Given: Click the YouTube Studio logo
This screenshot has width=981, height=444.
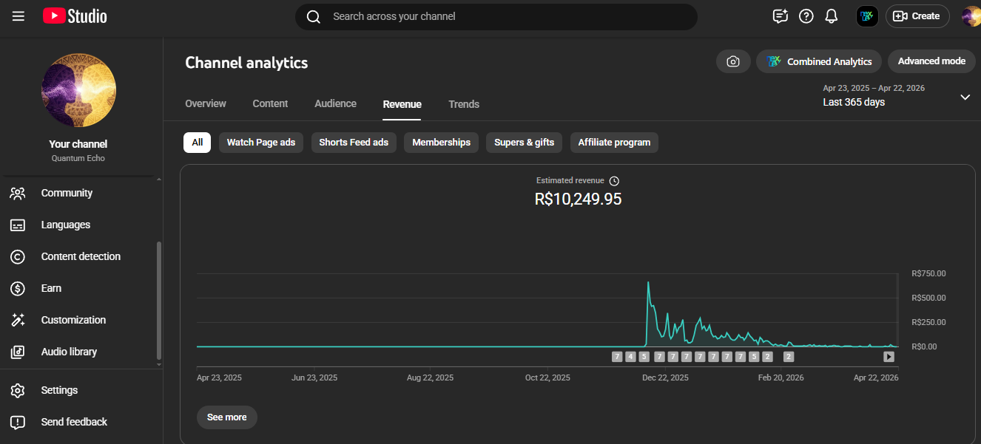Looking at the screenshot, I should pyautogui.click(x=75, y=16).
